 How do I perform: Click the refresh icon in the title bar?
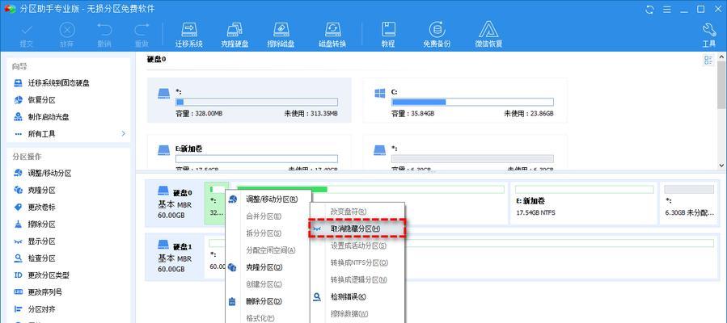649,9
